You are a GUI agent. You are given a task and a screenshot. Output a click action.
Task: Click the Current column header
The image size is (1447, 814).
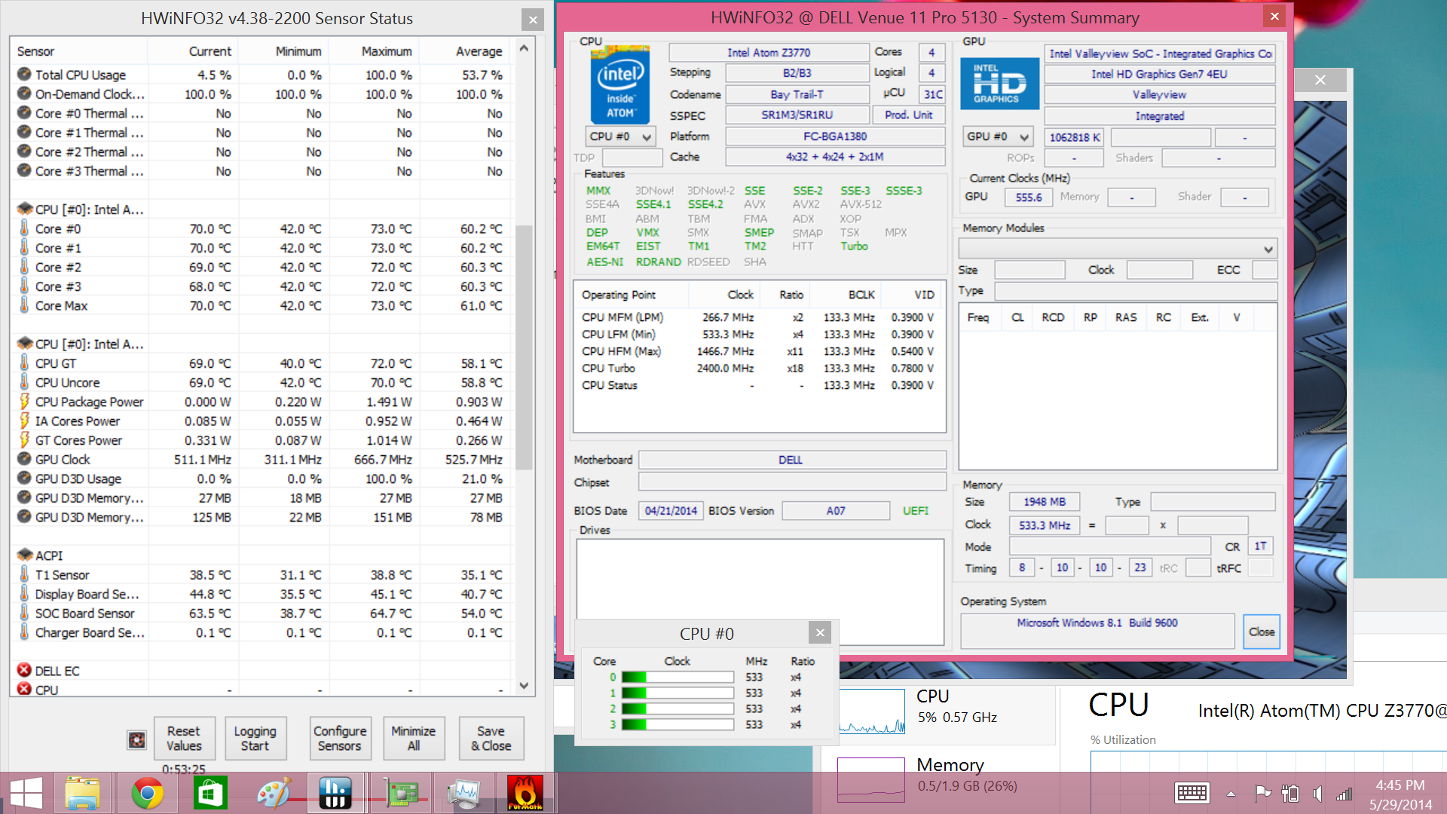click(x=192, y=51)
